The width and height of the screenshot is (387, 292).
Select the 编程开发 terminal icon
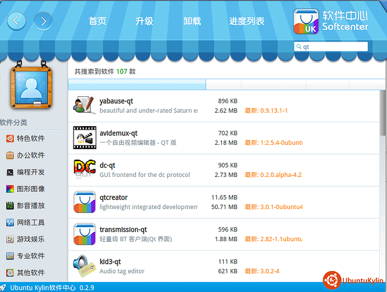tap(10, 172)
